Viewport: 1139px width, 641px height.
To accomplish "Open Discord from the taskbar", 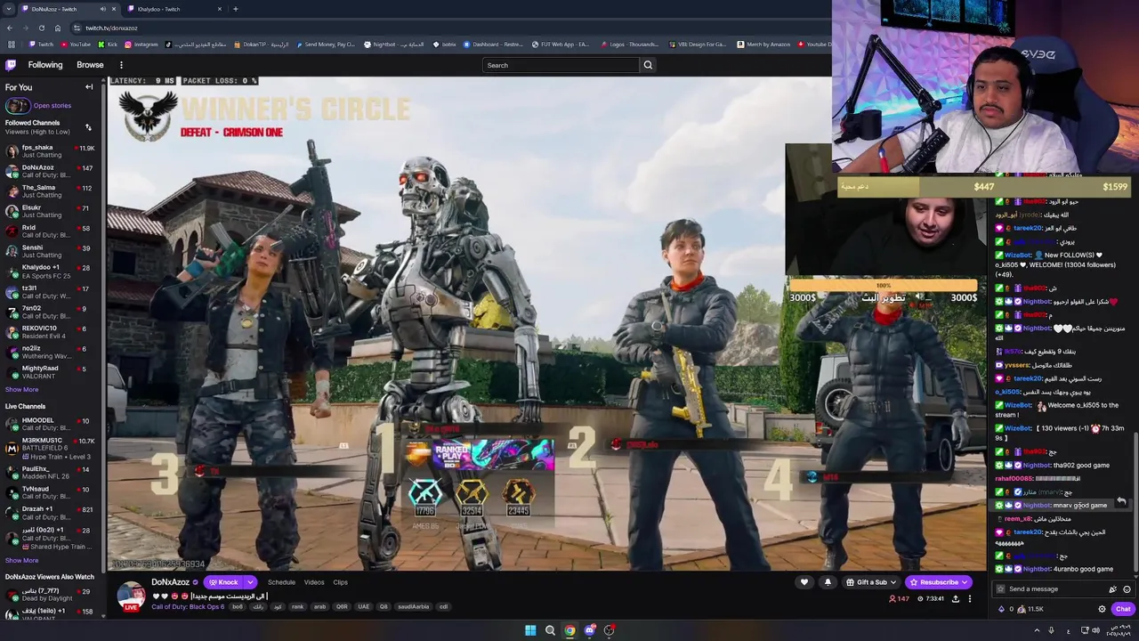I will (589, 630).
